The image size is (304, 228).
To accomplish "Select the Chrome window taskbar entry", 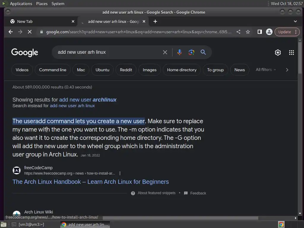I will coord(85,224).
